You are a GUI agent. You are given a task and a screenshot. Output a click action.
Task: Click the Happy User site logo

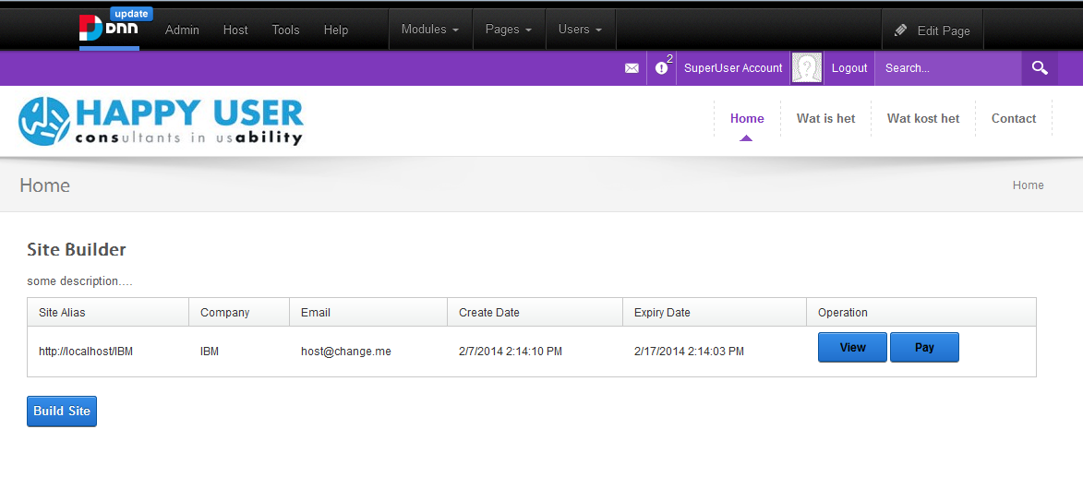162,121
